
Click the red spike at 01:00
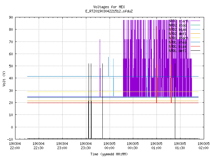156,65
